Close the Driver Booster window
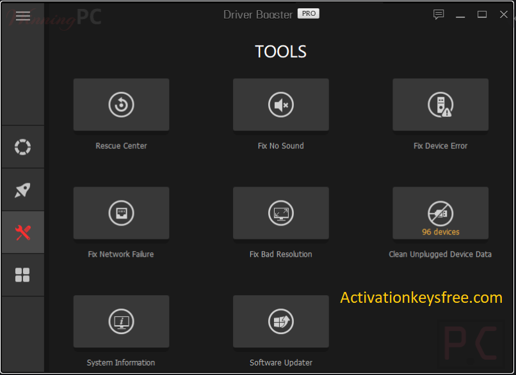The height and width of the screenshot is (375, 516). pyautogui.click(x=504, y=15)
